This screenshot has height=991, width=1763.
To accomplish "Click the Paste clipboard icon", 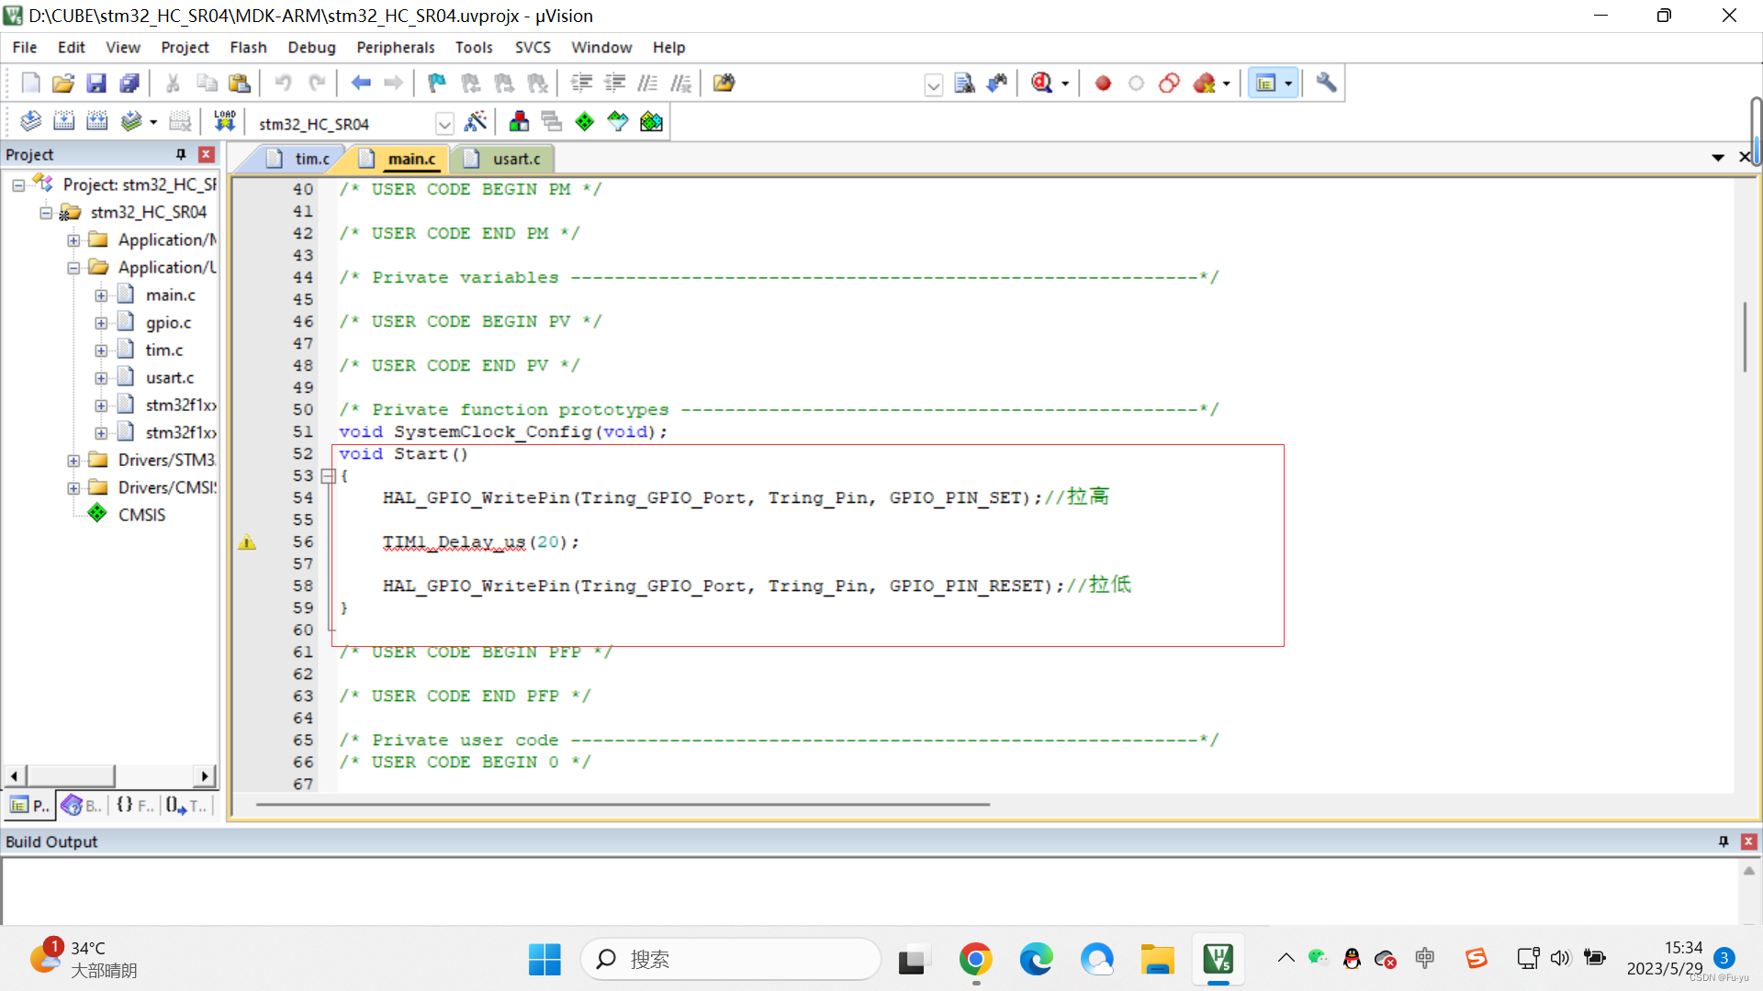I will pos(240,84).
